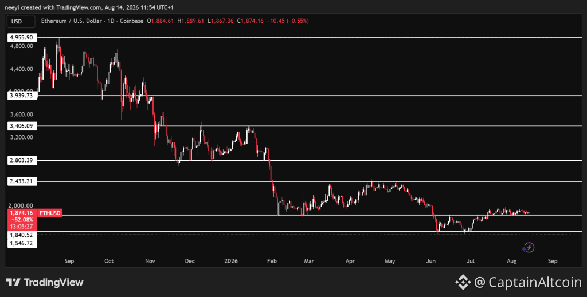This screenshot has height=297, width=587.
Task: Click the Ethereum / U.S. Dollar title
Action: (71, 21)
